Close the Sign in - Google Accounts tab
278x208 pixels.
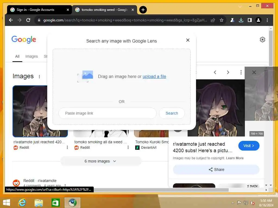68,10
